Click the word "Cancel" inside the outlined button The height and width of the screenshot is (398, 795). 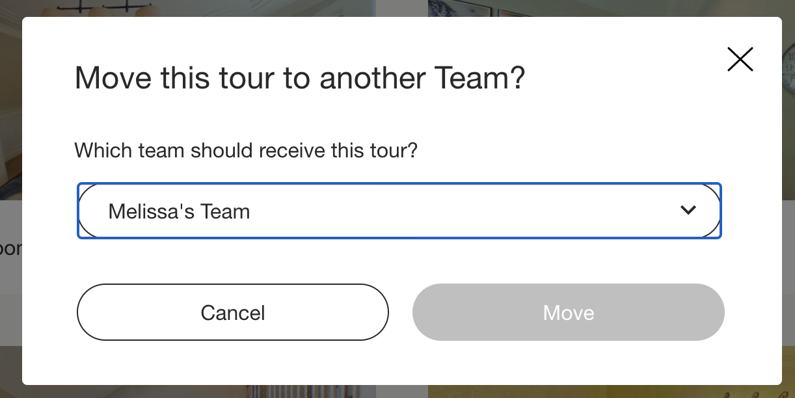[x=232, y=313]
